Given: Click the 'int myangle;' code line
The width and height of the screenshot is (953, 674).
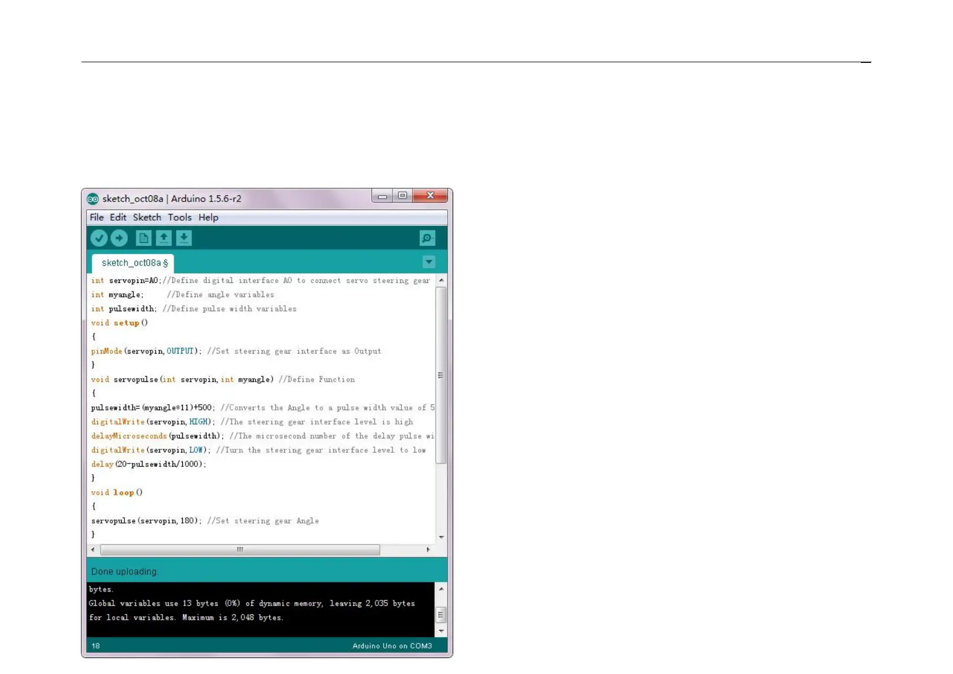Looking at the screenshot, I should (x=182, y=295).
